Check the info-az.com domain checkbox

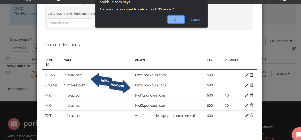(x=8, y=72)
